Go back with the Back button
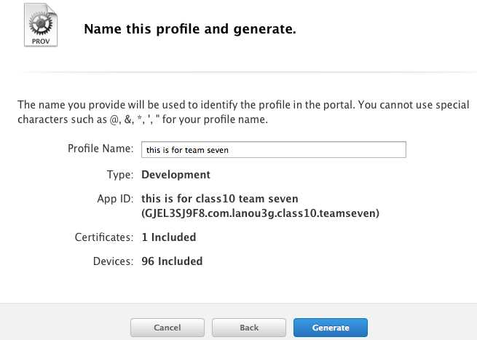477x340 pixels. pyautogui.click(x=249, y=328)
